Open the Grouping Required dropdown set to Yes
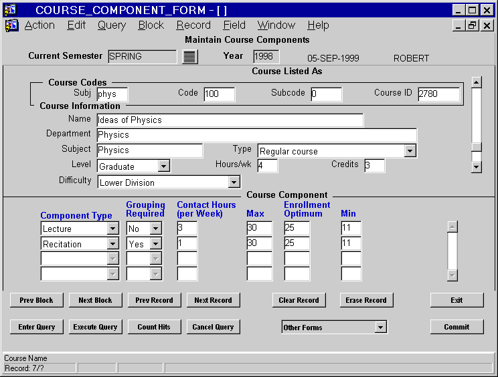This screenshot has width=498, height=377. point(155,243)
